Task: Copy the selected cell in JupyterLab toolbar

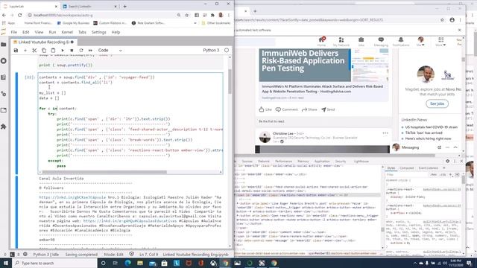Action: (x=44, y=51)
